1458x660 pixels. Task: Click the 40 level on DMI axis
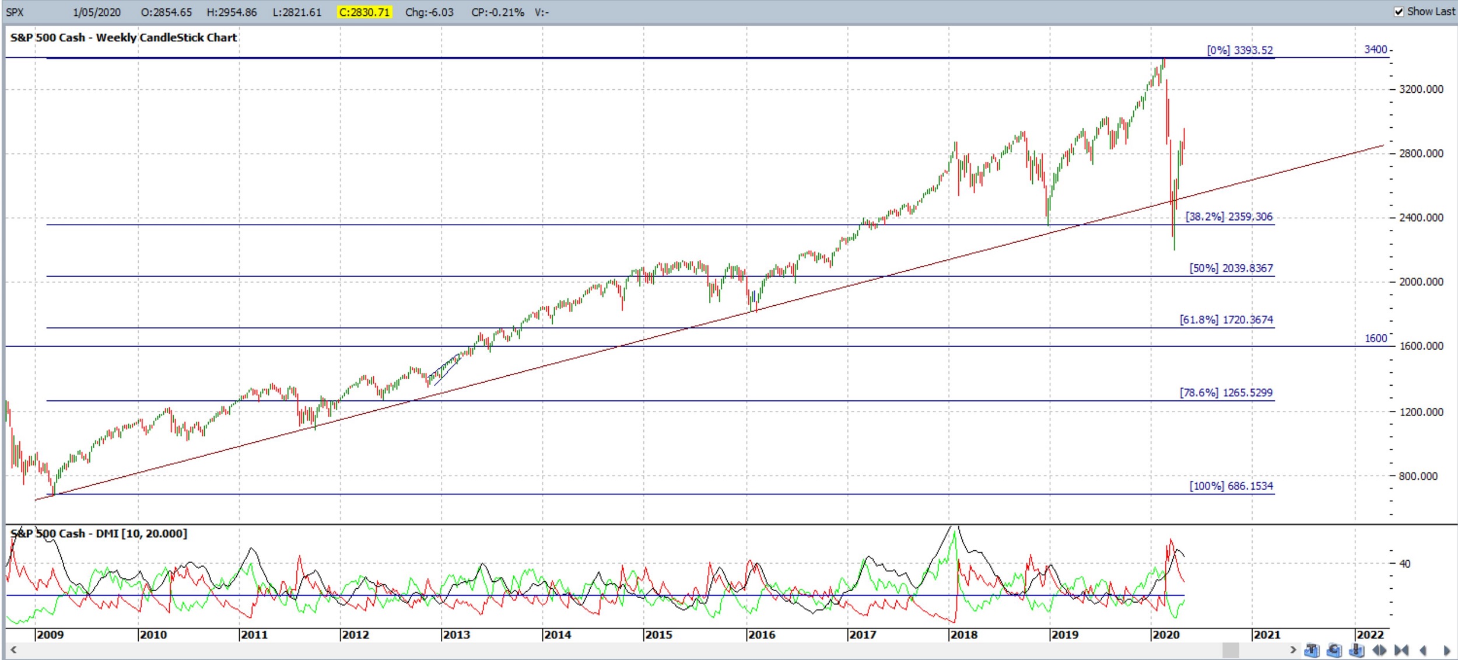click(1405, 564)
